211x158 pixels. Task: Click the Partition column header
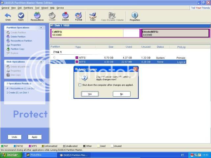click(x=55, y=47)
